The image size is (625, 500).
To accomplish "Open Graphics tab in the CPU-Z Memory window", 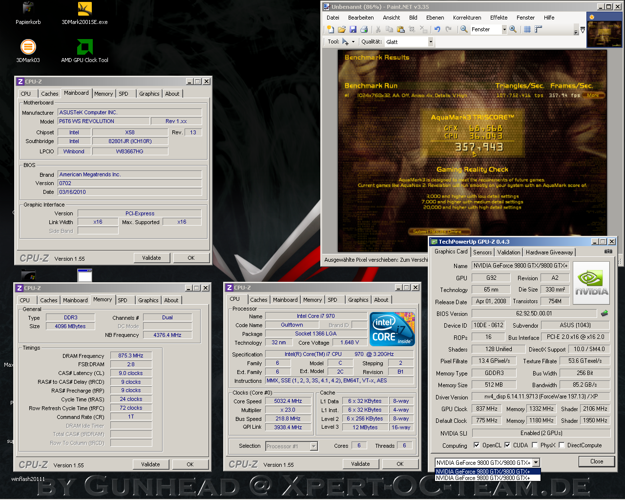I will pos(148,300).
